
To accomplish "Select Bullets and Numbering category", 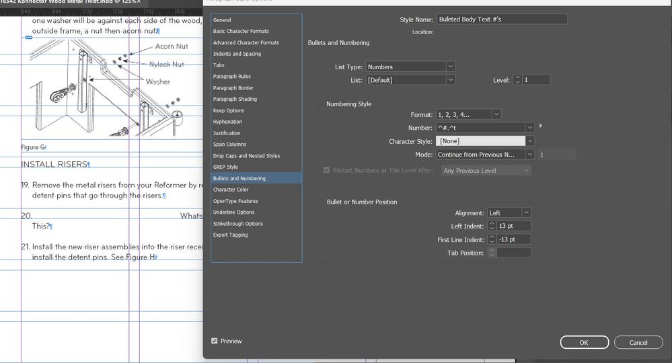I will tap(256, 178).
